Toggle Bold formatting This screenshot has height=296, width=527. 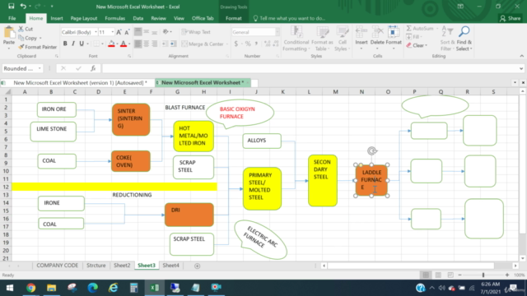pos(65,44)
